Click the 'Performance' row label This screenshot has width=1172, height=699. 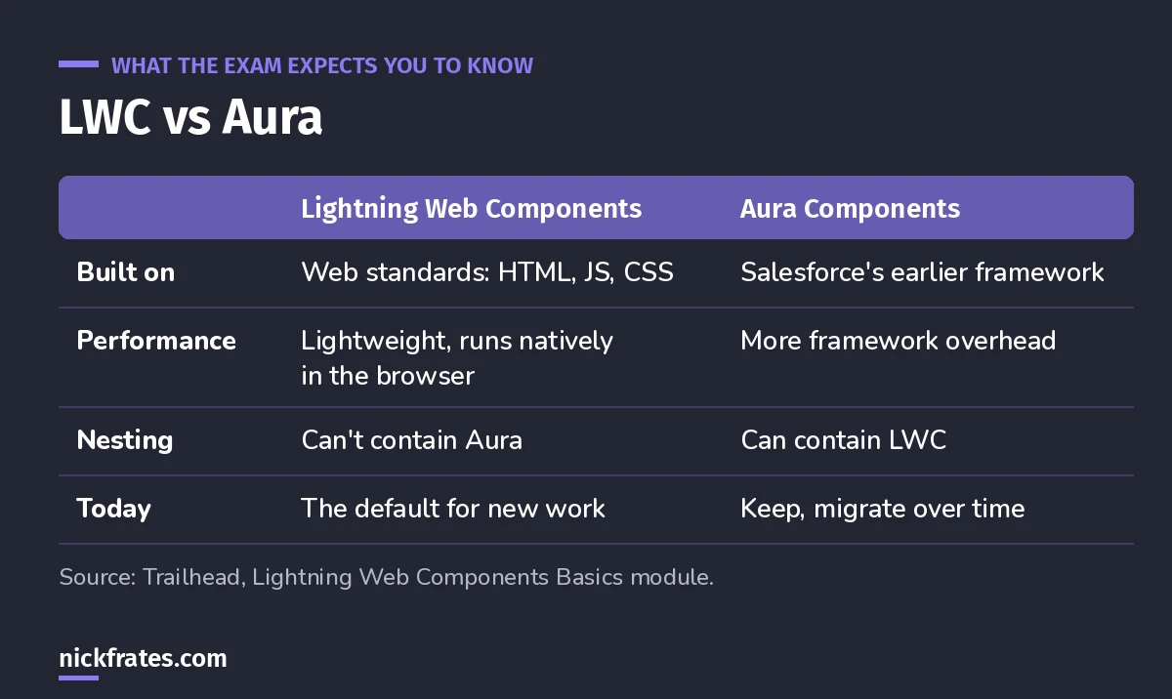tap(156, 341)
